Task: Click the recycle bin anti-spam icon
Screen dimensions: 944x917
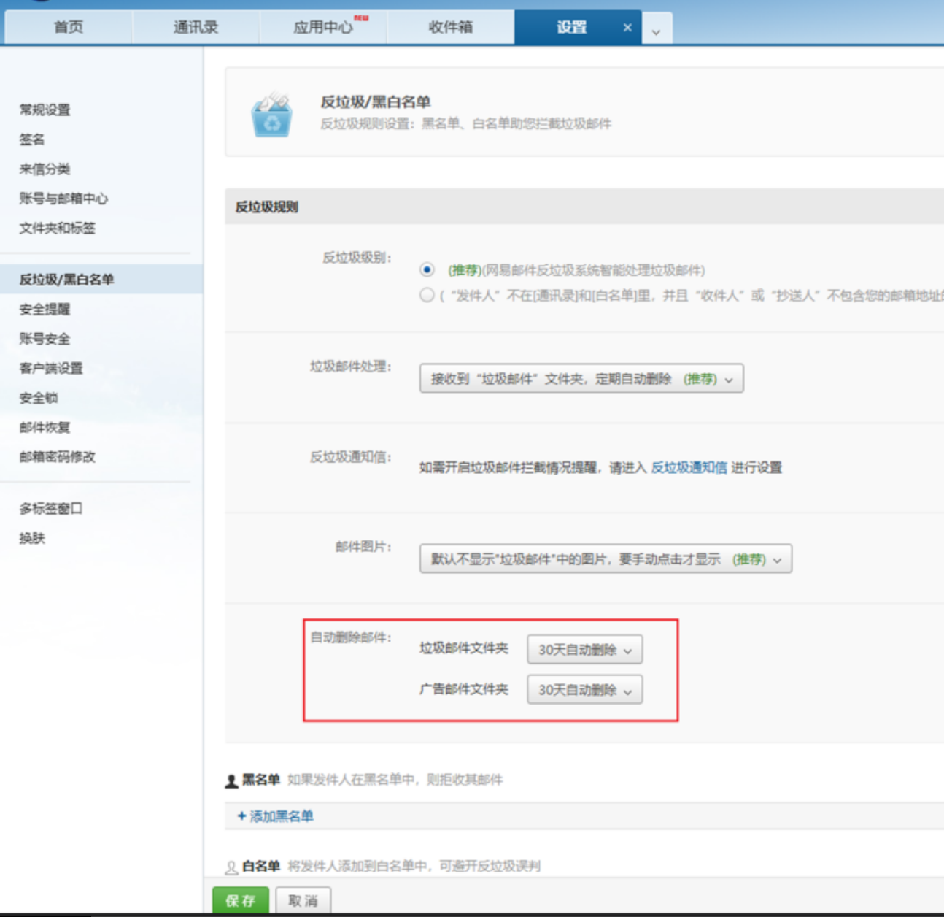Action: click(x=272, y=115)
